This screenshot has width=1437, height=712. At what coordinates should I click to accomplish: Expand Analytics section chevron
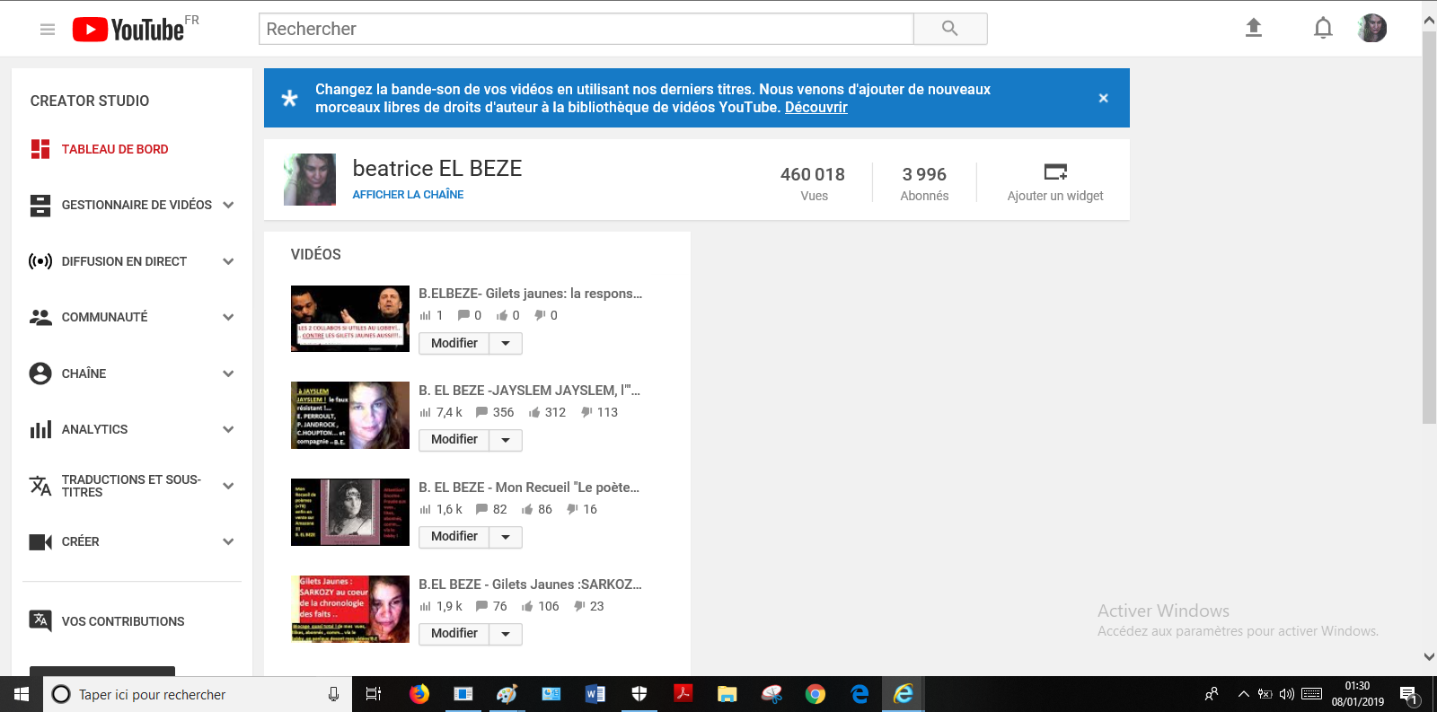point(228,429)
